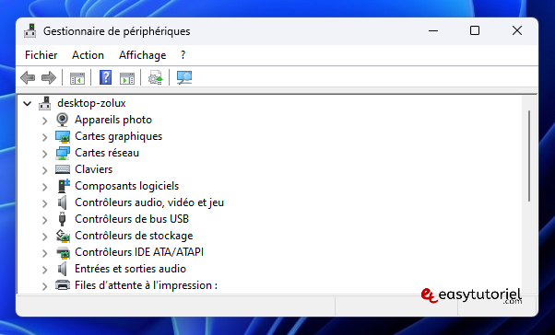Select the Appareils photo label
555x335 pixels.
click(x=113, y=120)
